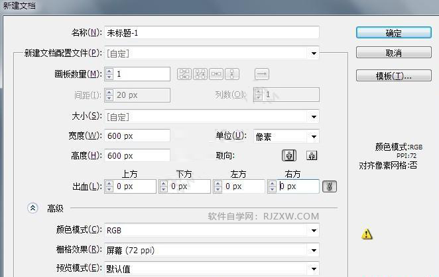The height and width of the screenshot is (277, 439).
Task: Toggle the bleed link chain icon
Action: click(330, 186)
